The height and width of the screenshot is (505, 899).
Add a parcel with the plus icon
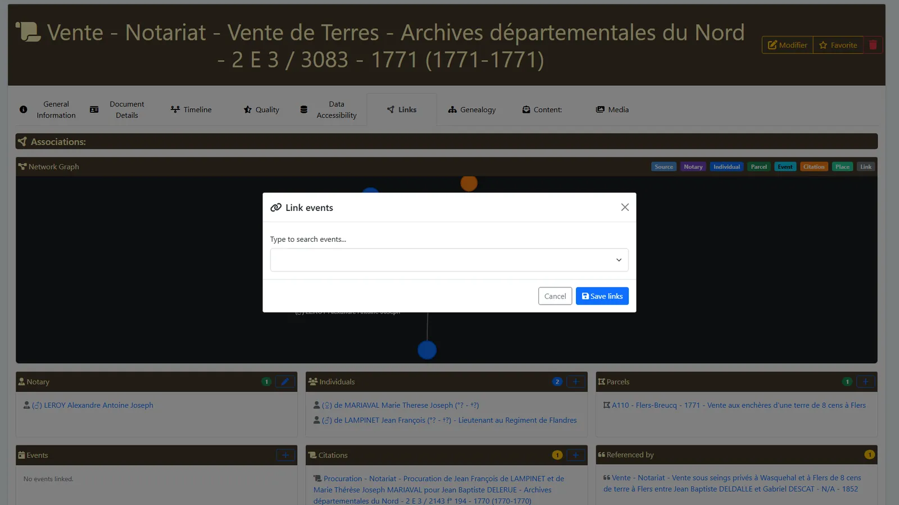point(865,382)
